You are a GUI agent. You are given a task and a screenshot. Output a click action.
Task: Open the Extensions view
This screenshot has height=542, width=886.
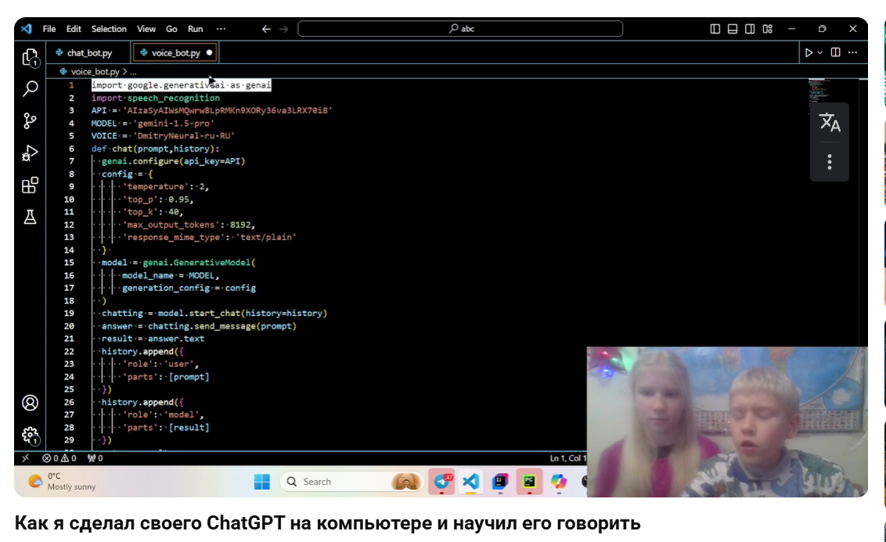coord(30,185)
